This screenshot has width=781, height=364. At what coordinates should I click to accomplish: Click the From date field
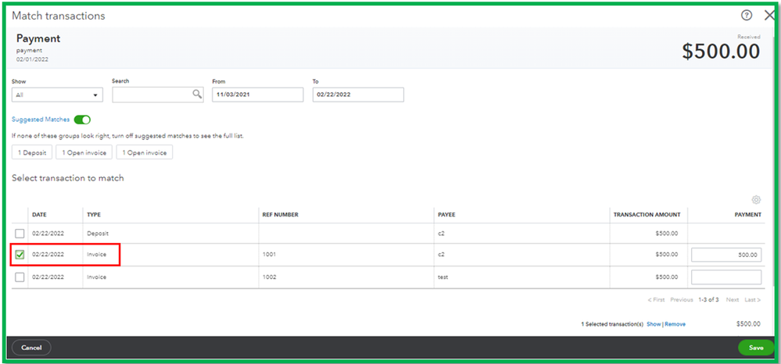[x=257, y=95]
